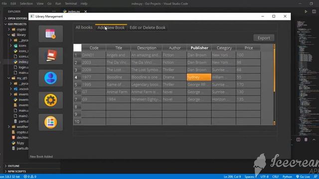Image resolution: width=319 pixels, height=179 pixels.
Task: Click the Description column header
Action: click(x=147, y=48)
